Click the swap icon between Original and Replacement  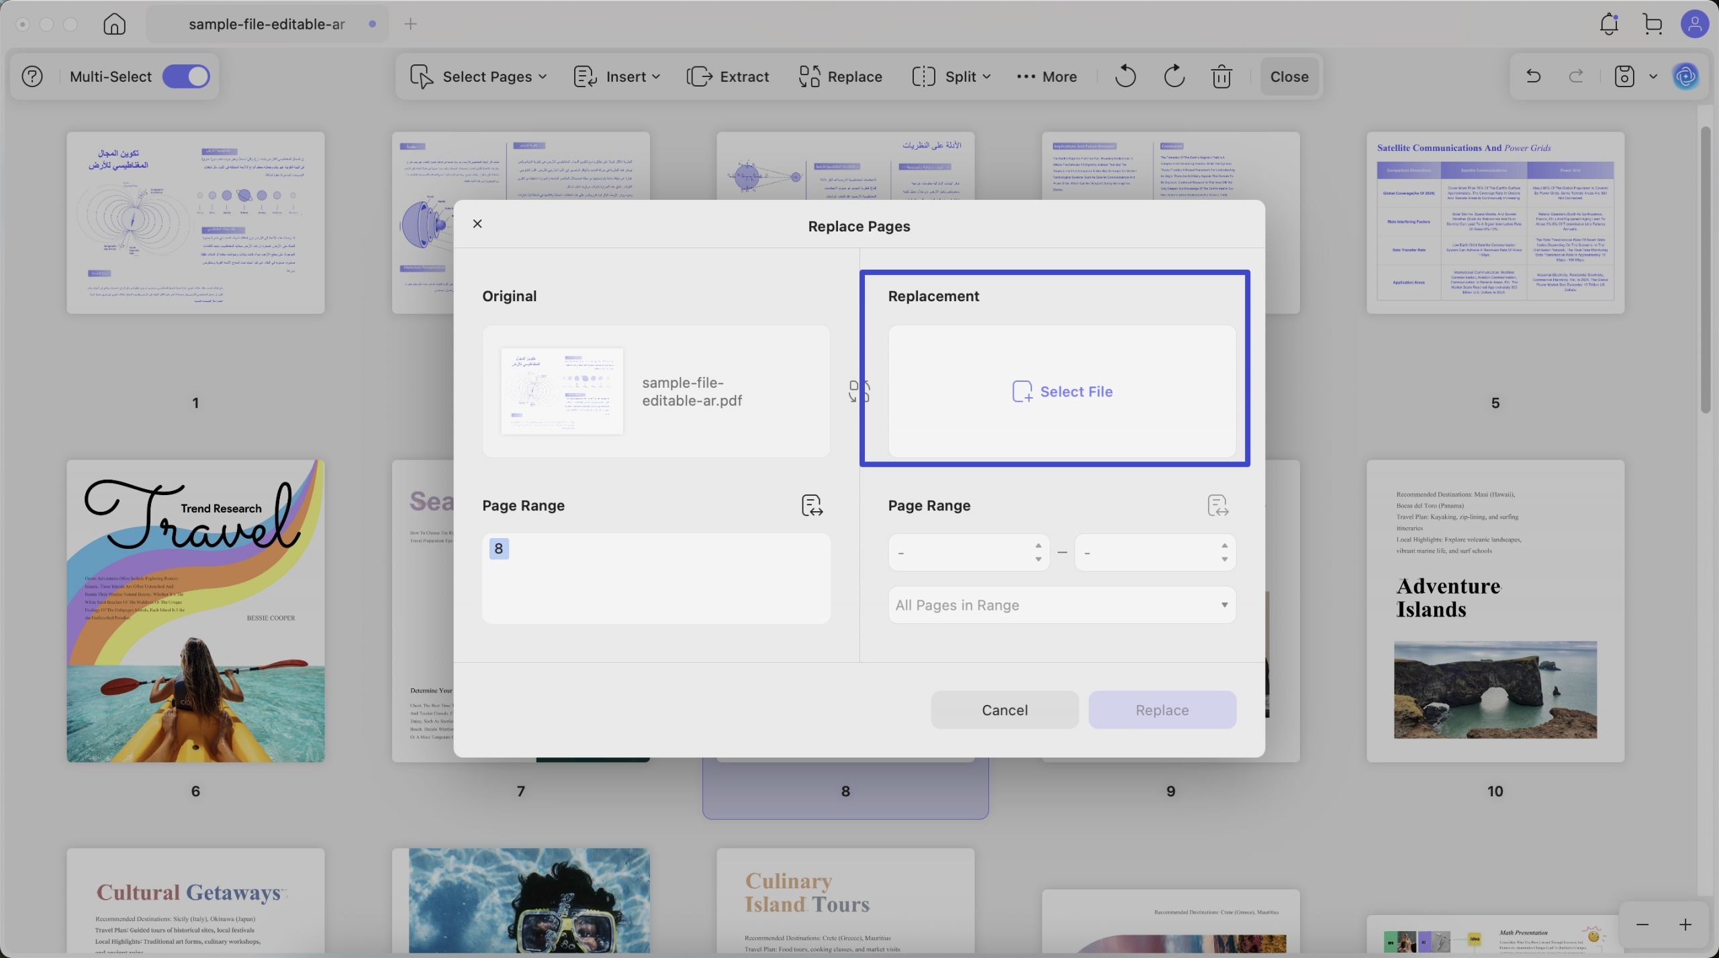(x=859, y=391)
